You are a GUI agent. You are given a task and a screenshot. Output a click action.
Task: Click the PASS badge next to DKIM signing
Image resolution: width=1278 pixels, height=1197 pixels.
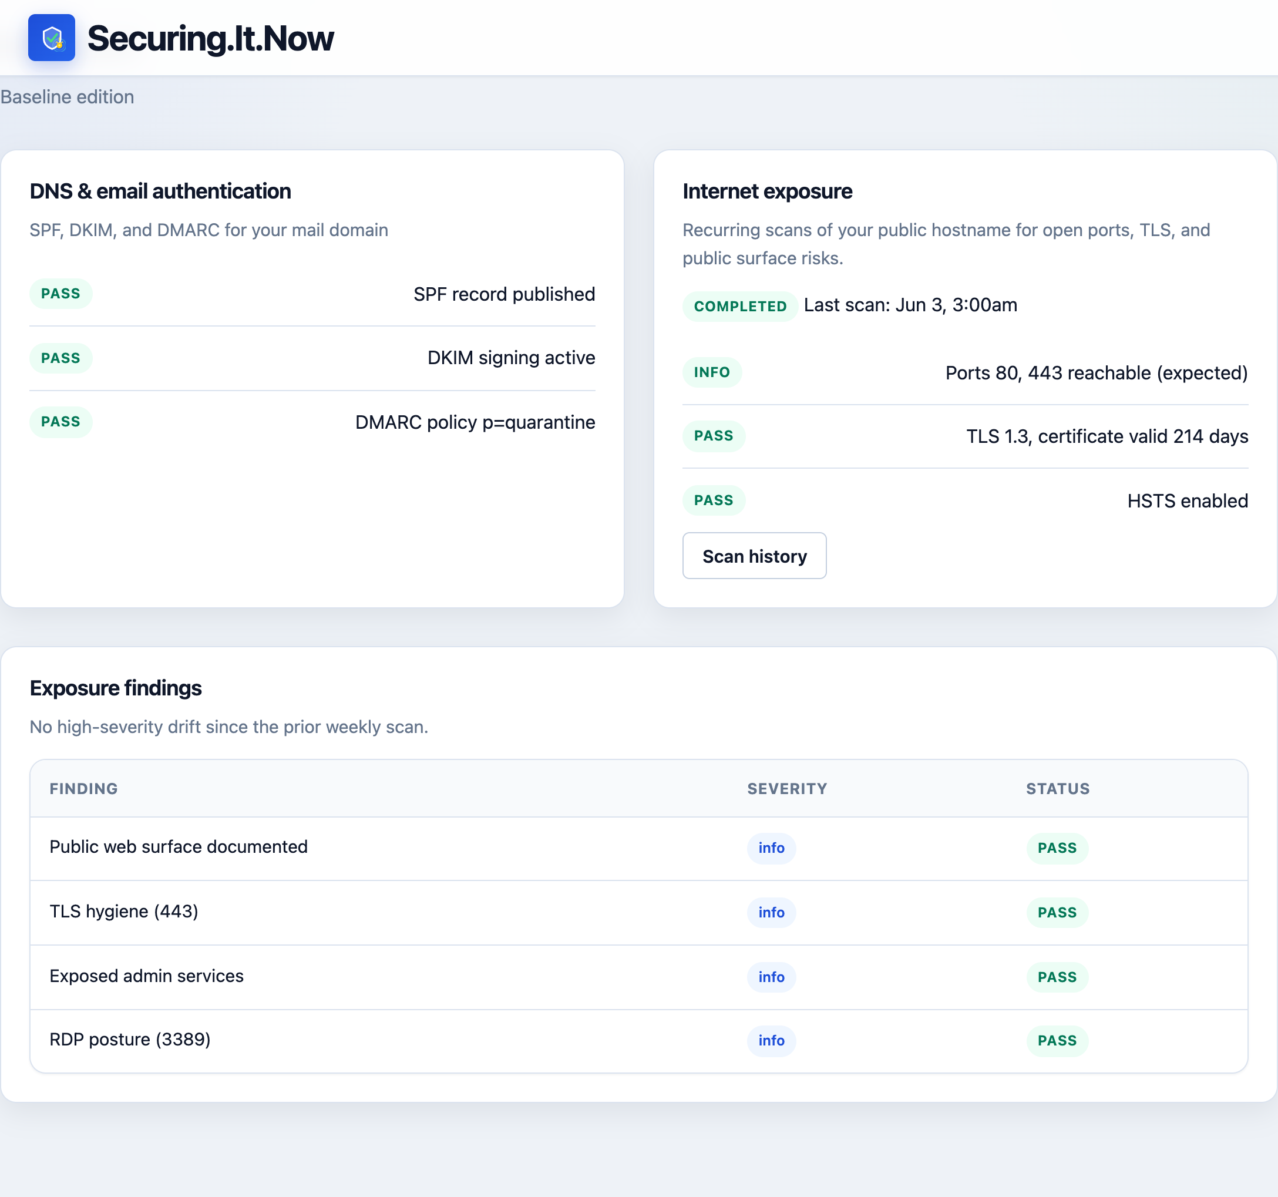click(x=60, y=358)
